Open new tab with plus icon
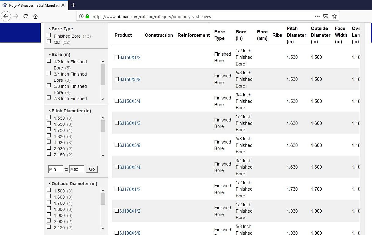 [73, 5]
